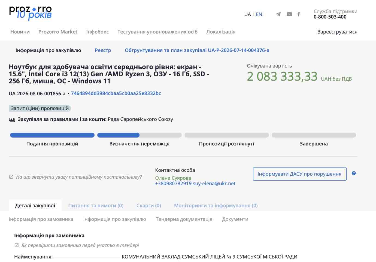Select Інформація про закупівлю top tab
Screen dimensions: 376x262
point(48,50)
